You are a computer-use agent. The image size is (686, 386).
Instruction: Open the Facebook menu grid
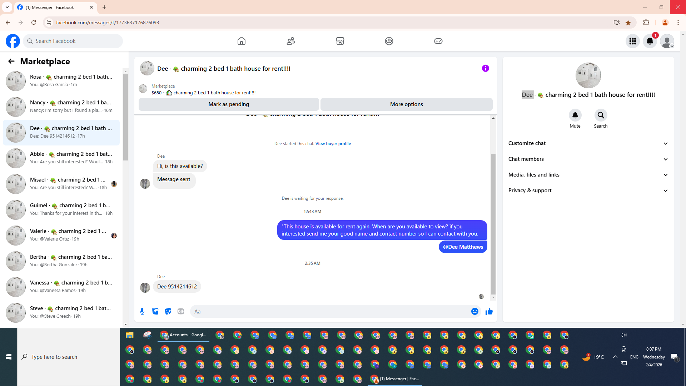(x=632, y=41)
